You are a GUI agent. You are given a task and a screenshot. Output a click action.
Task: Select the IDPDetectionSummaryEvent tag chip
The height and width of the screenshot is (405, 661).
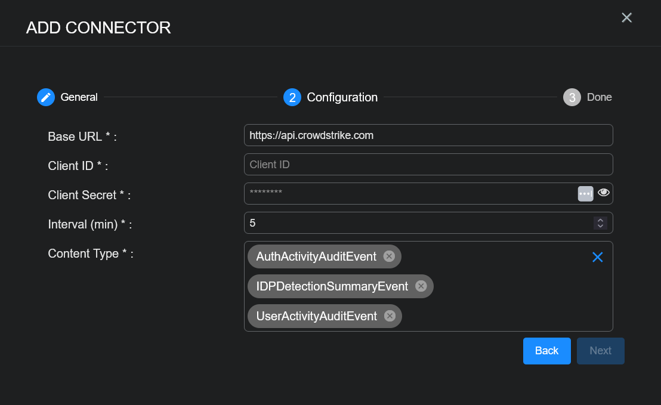pos(332,286)
